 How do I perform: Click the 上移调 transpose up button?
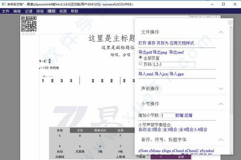[x=120, y=157]
